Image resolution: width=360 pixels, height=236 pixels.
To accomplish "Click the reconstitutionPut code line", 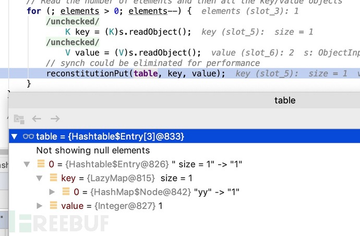I will click(136, 73).
